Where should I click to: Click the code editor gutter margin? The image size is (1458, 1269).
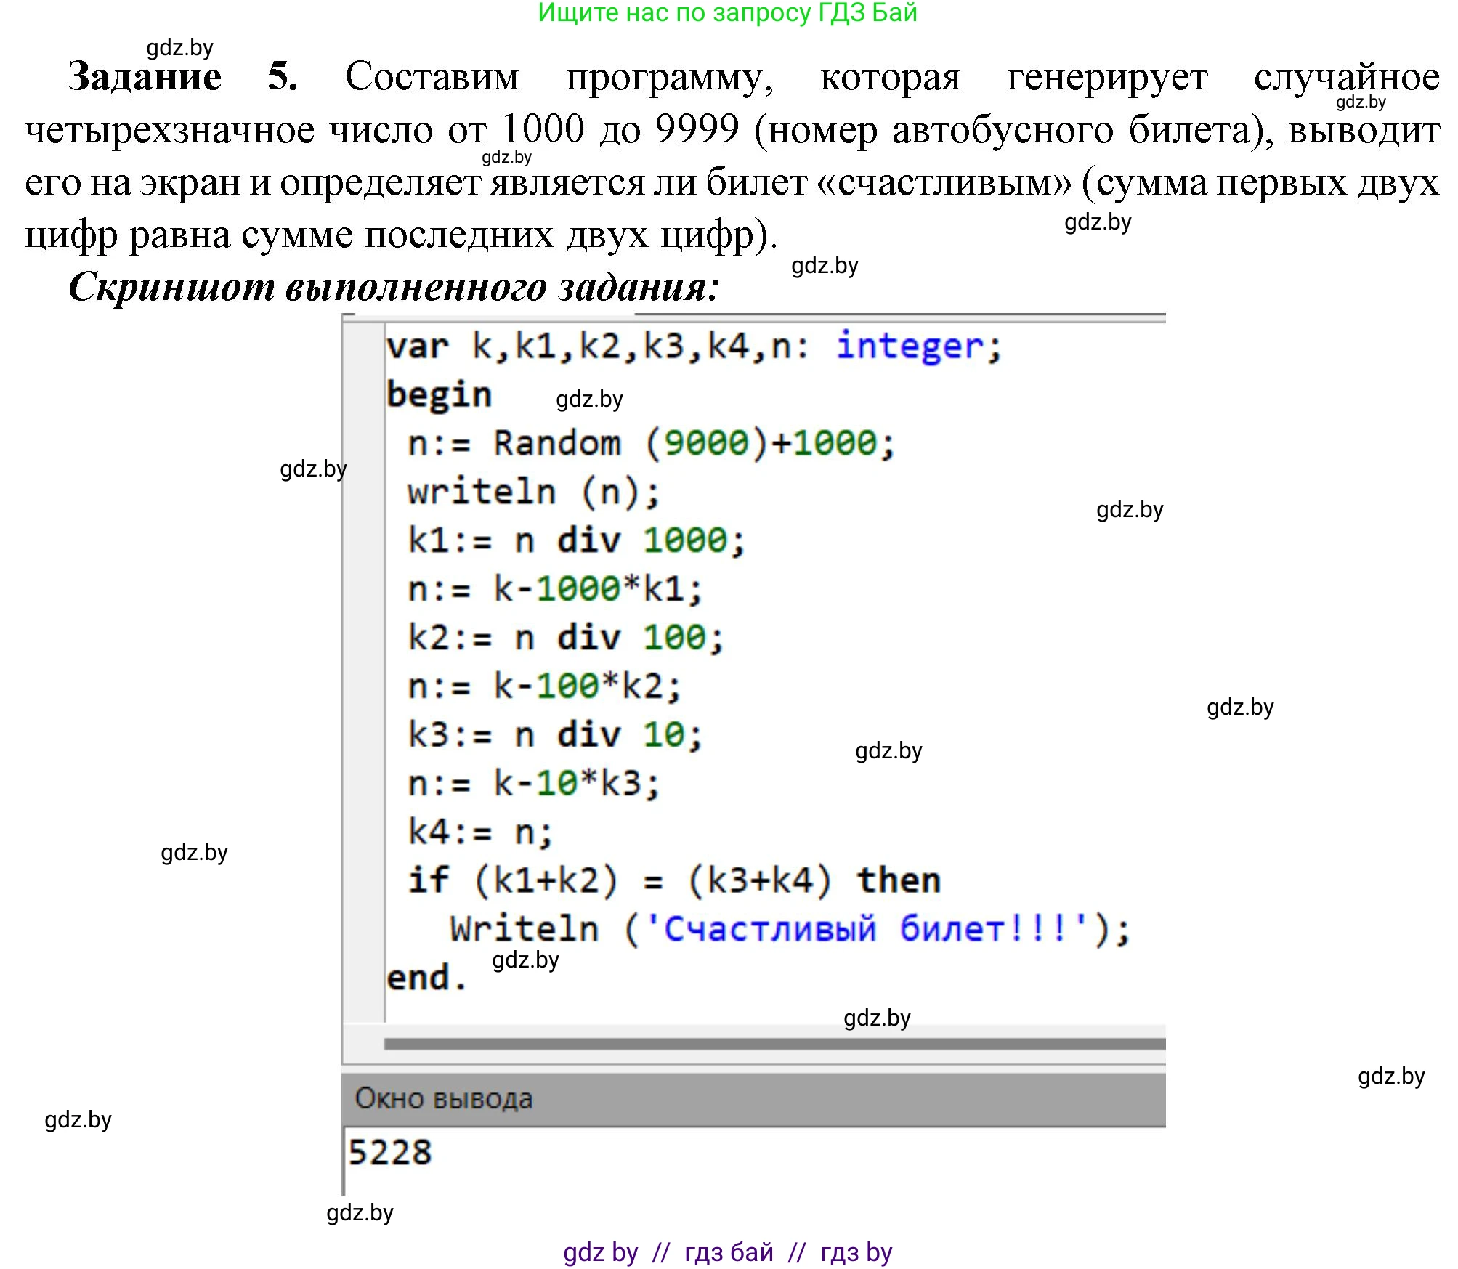point(363,654)
